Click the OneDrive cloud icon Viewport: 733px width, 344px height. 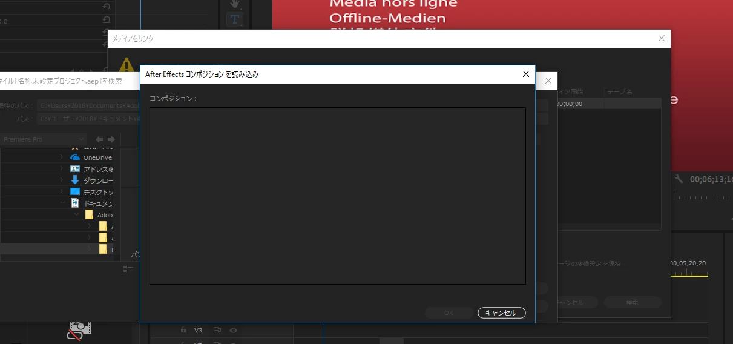coord(75,157)
